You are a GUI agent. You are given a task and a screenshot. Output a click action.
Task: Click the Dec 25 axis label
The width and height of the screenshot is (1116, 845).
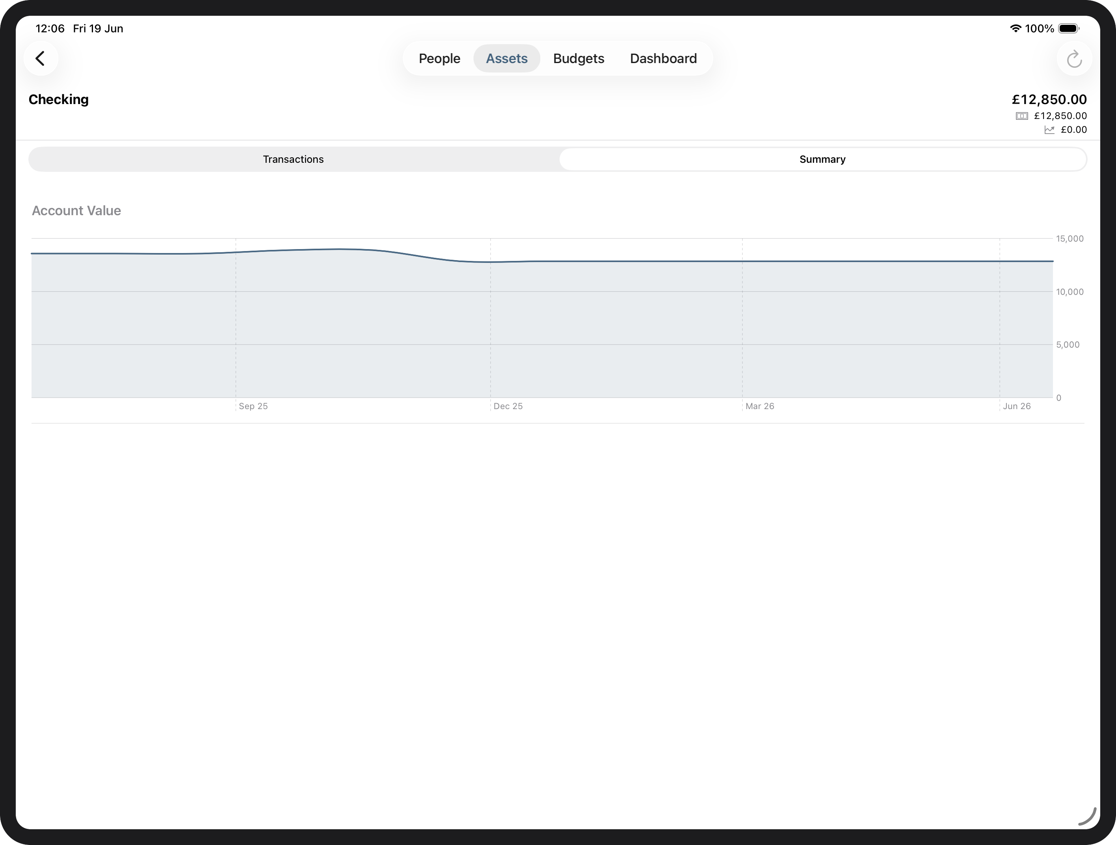click(x=508, y=406)
